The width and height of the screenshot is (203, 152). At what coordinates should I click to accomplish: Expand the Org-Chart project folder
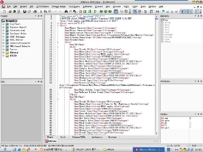(x=3, y=24)
